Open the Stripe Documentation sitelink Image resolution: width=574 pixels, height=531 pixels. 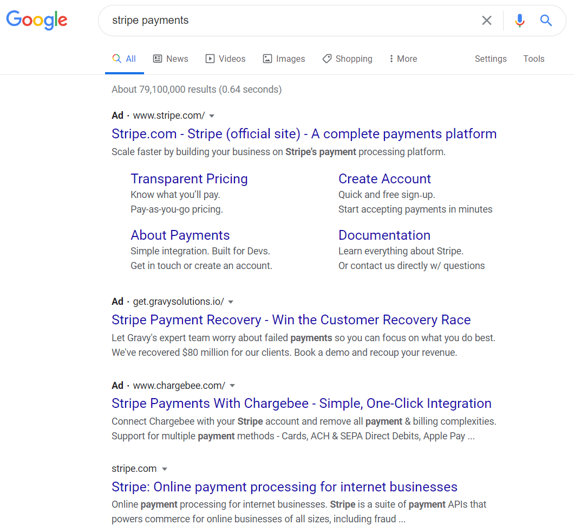tap(384, 235)
